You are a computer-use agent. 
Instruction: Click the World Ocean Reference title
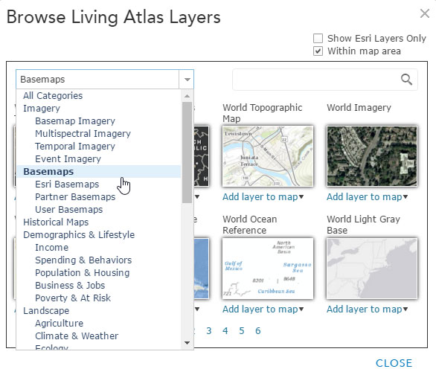point(250,225)
